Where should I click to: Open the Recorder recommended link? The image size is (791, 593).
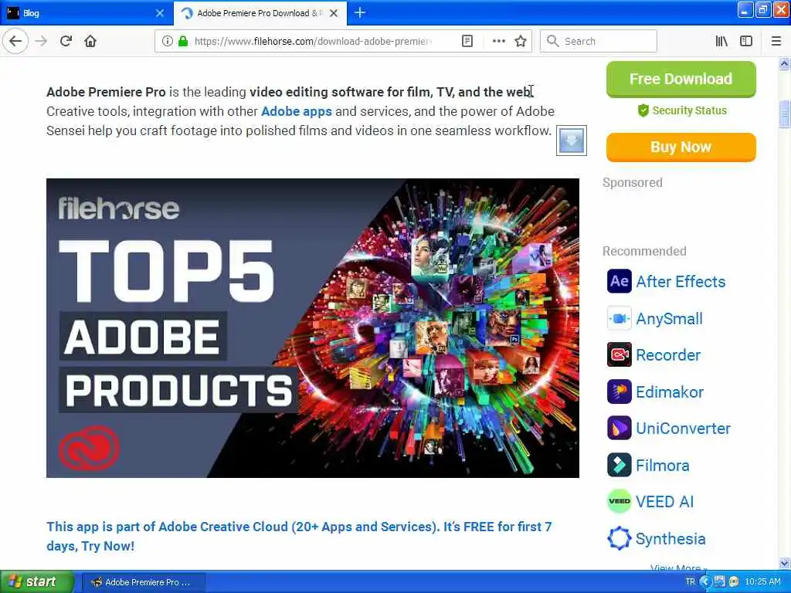(668, 355)
